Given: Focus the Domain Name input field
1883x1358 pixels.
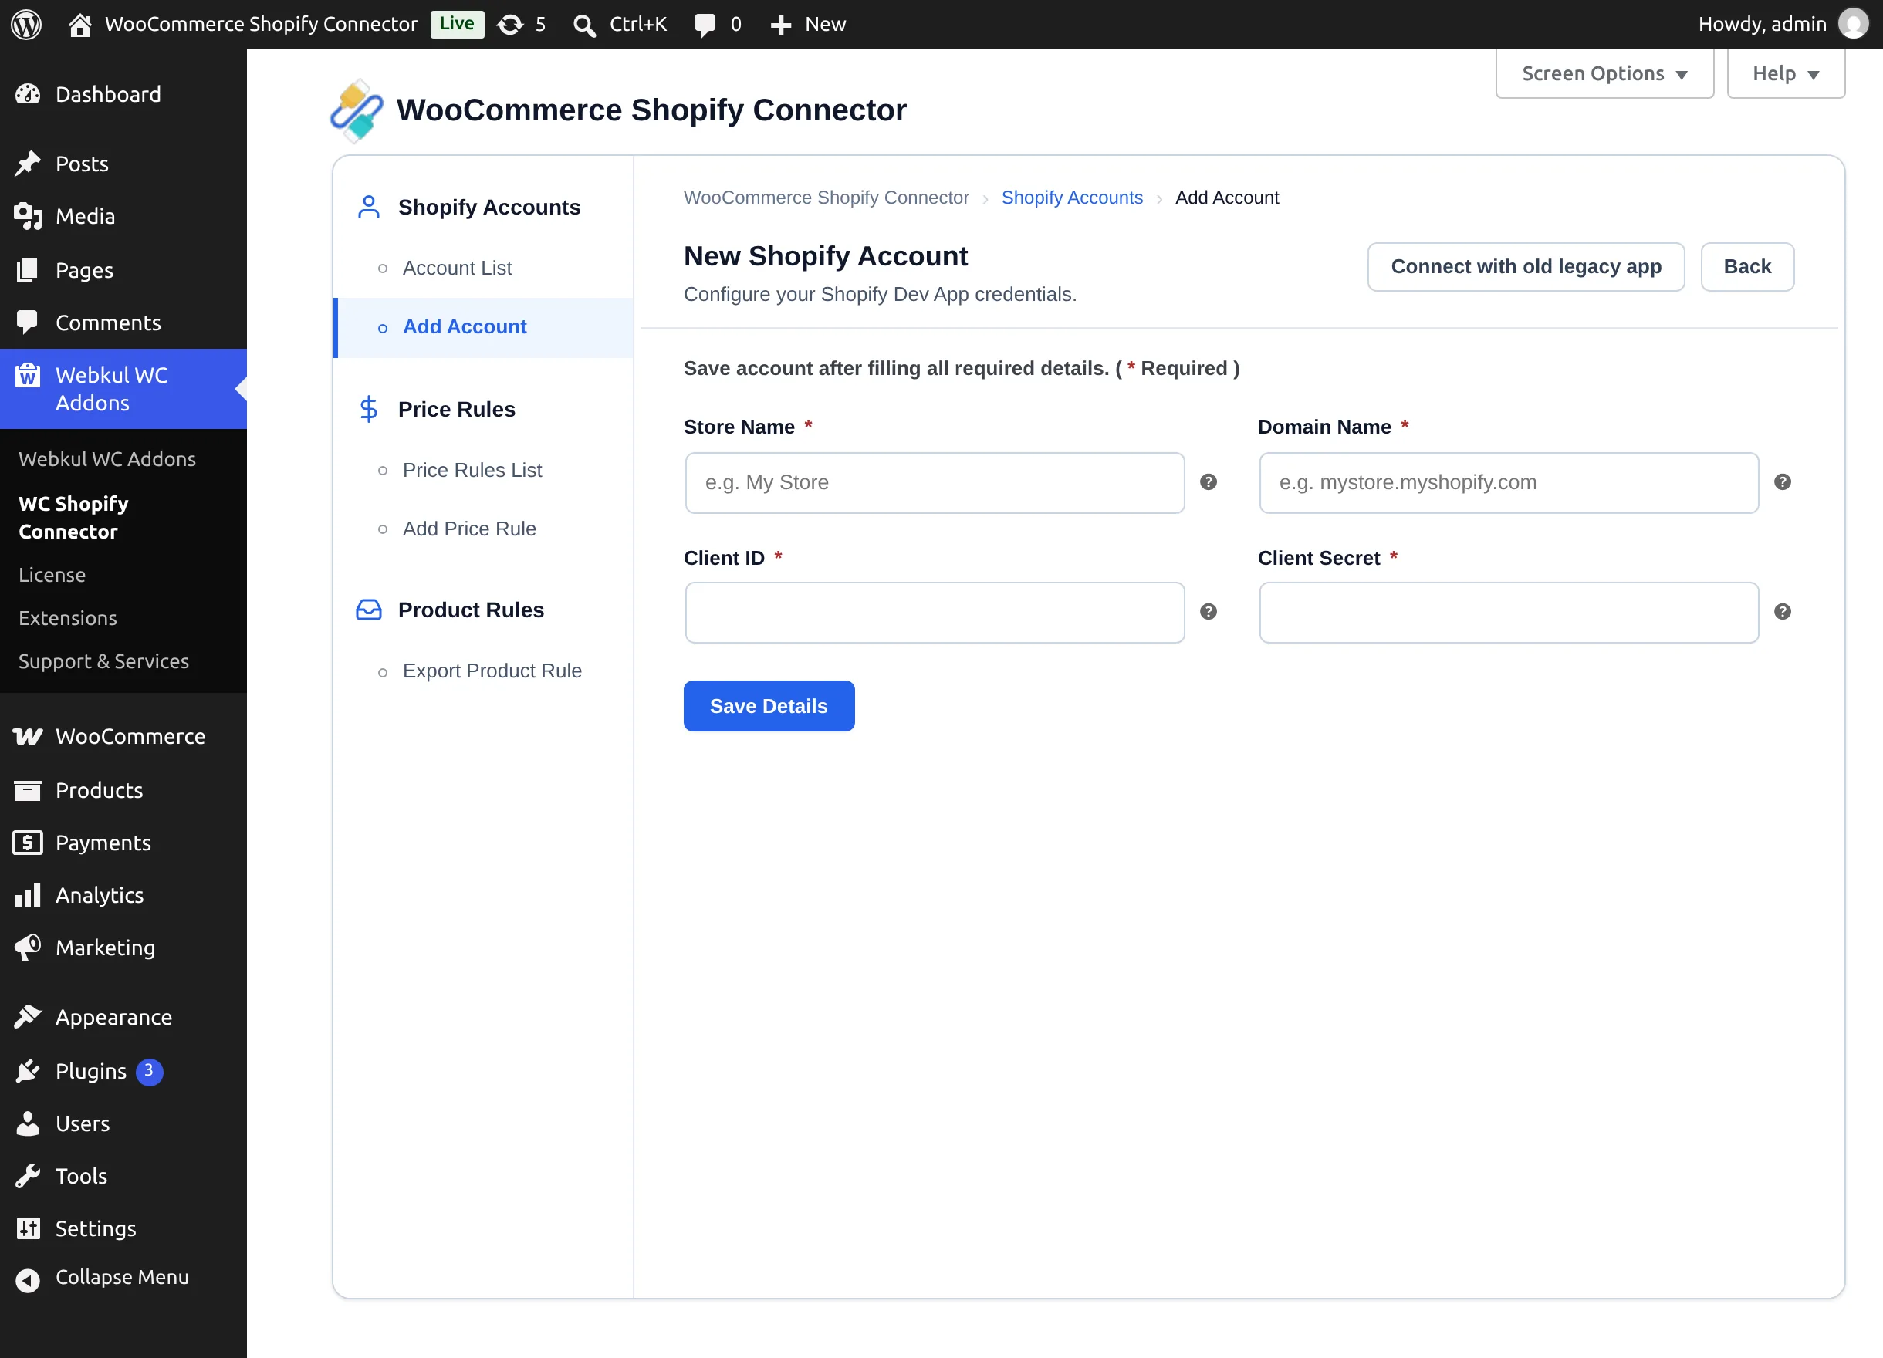Looking at the screenshot, I should point(1509,482).
